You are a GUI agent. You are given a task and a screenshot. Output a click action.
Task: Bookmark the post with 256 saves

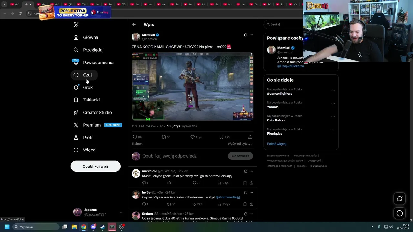224,137
